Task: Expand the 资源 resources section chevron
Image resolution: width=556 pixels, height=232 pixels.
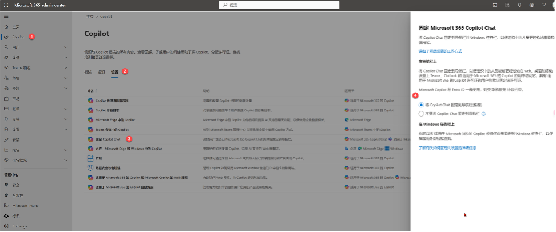Action: pos(66,88)
